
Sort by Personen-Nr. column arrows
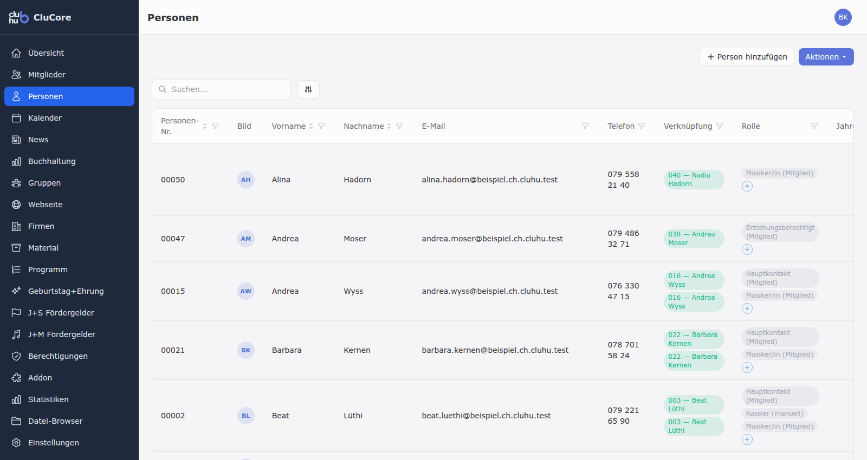(205, 126)
